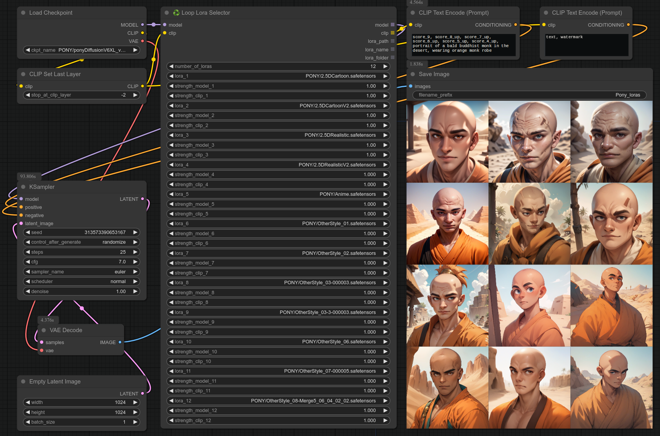Viewport: 660px width, 436px height.
Task: Increase number_of_loras with the right arrow
Action: [x=385, y=66]
